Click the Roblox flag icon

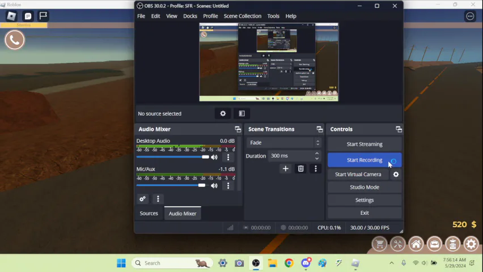43,16
